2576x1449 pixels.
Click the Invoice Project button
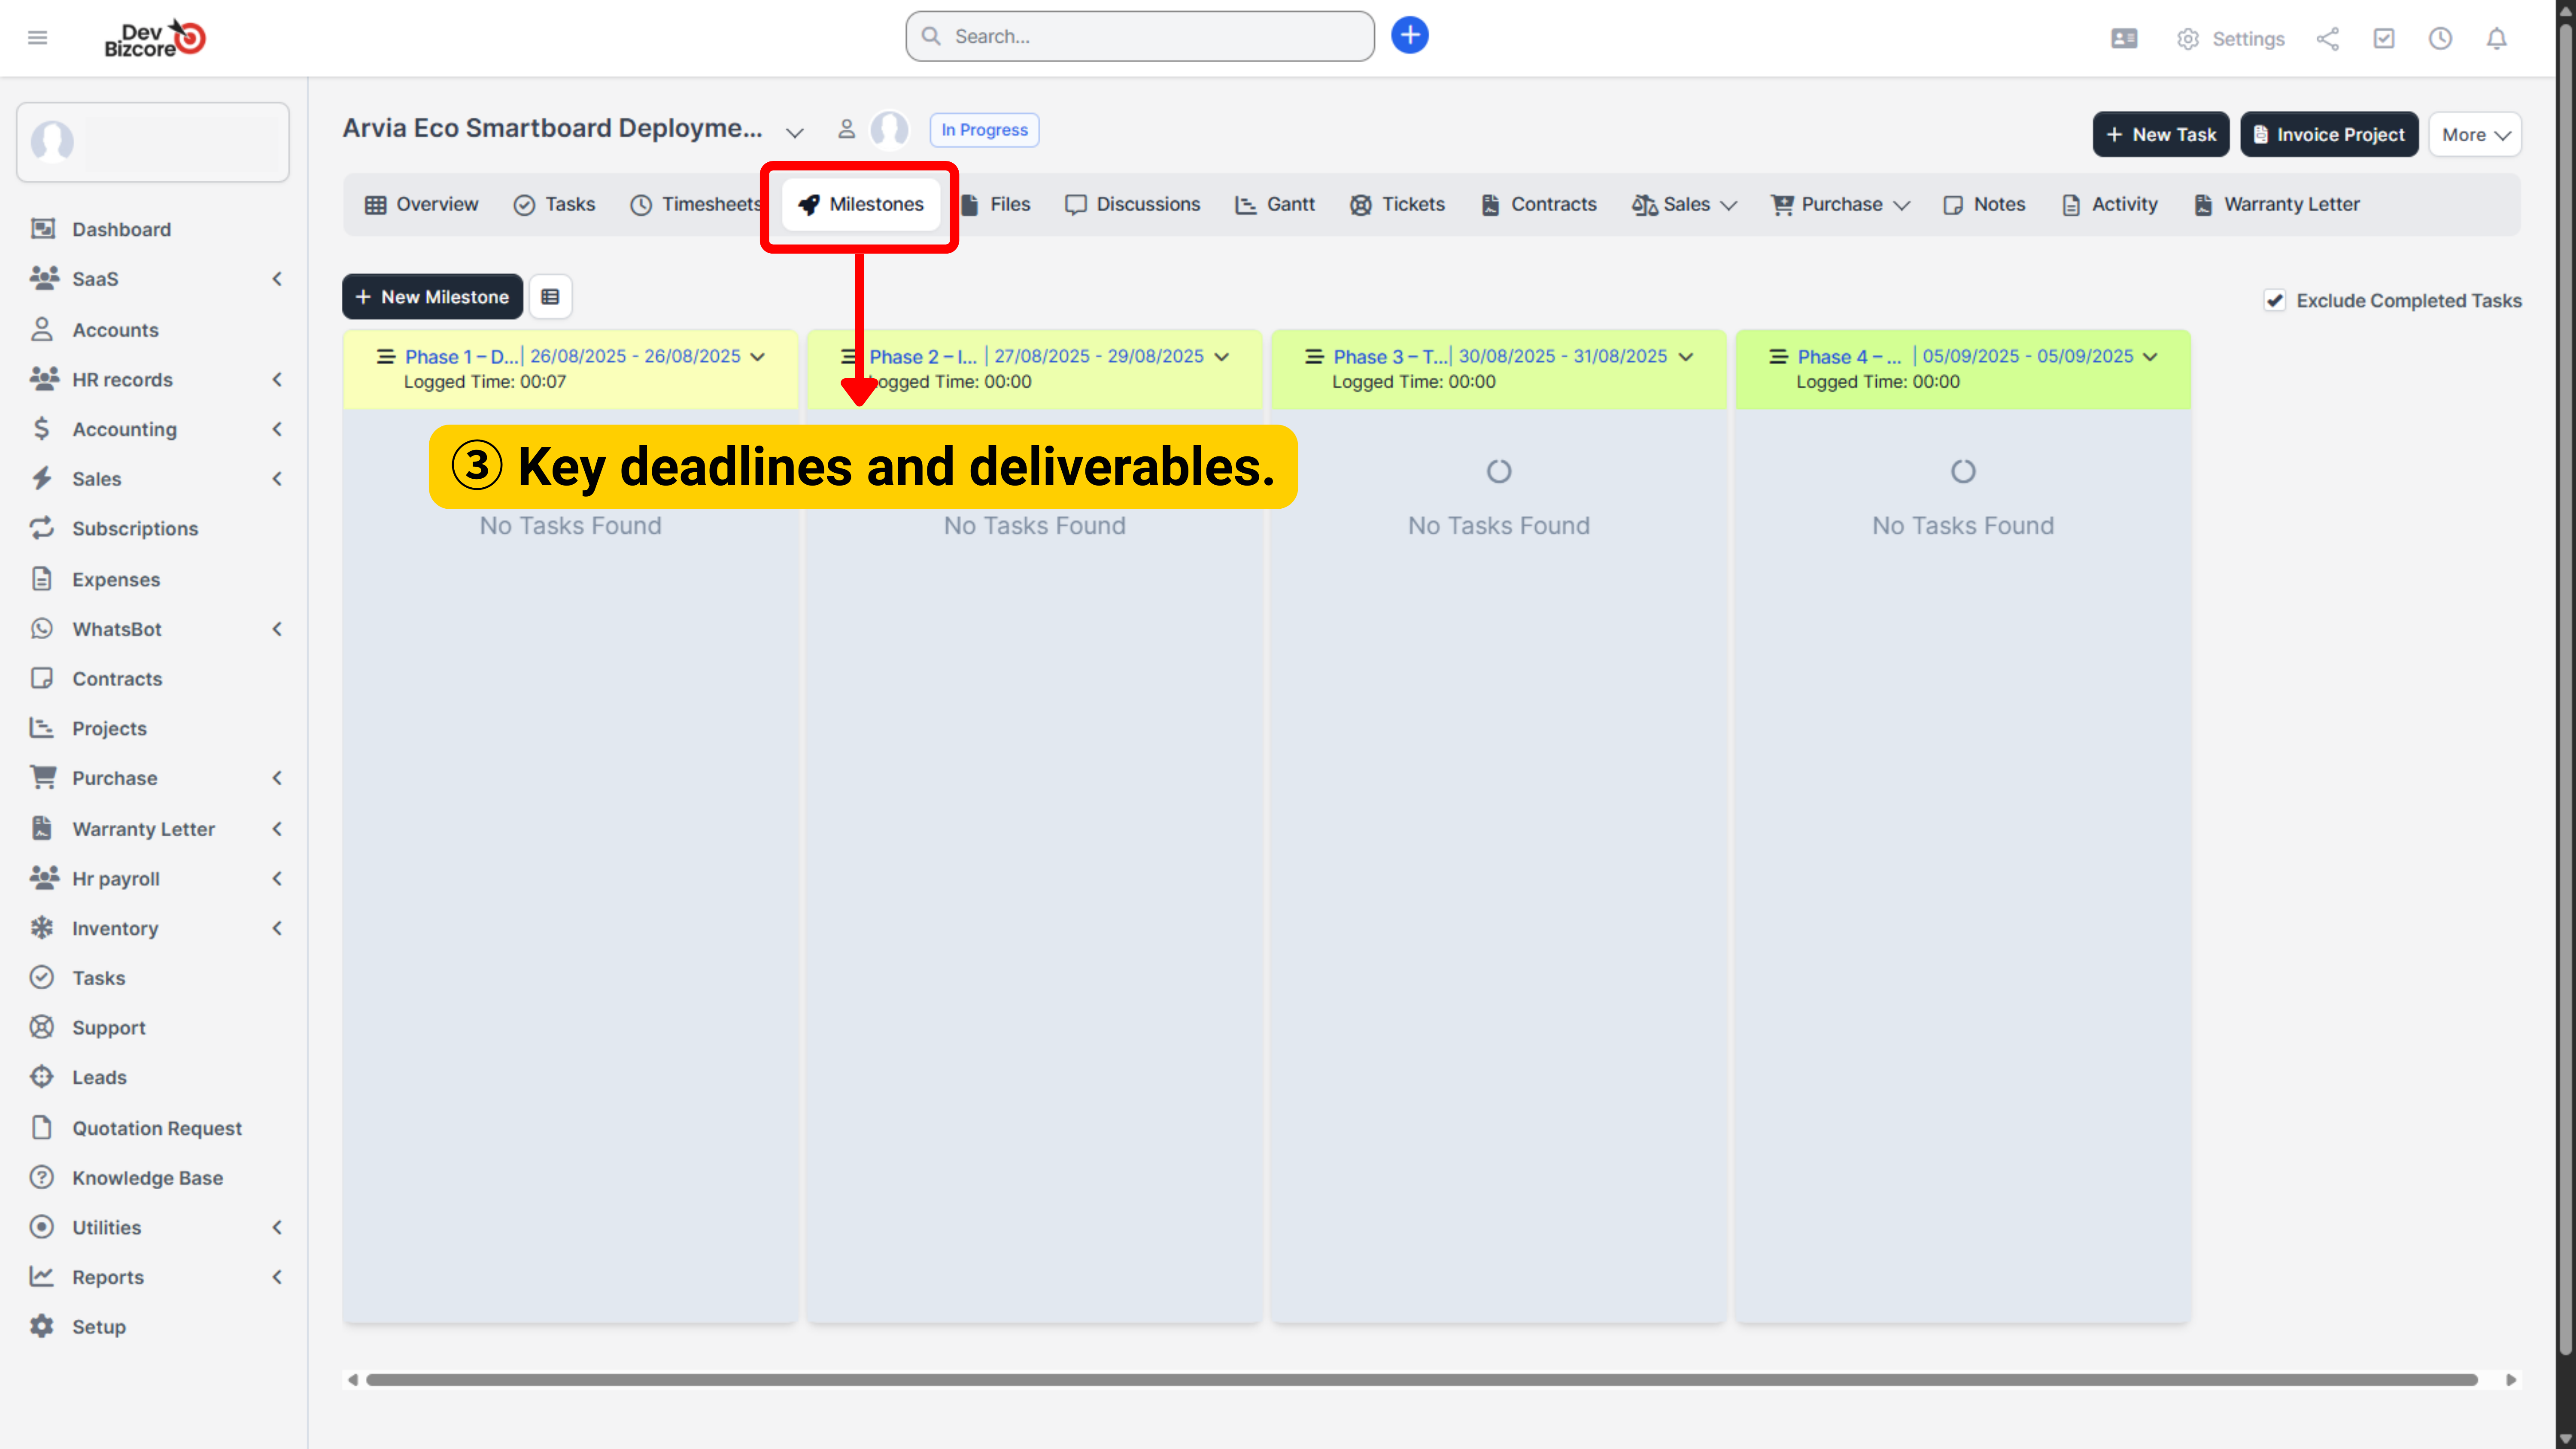[x=2329, y=135]
